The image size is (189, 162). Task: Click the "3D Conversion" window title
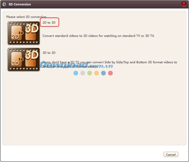(x=20, y=4)
